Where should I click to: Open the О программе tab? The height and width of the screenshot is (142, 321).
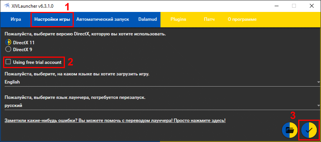click(x=242, y=19)
